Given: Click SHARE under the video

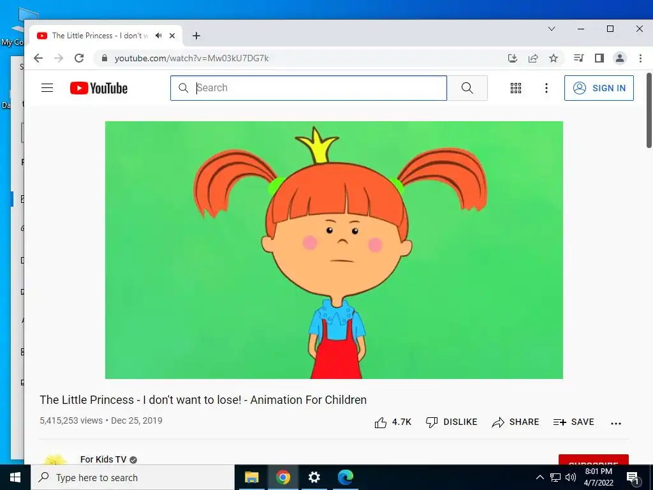Looking at the screenshot, I should [x=515, y=422].
